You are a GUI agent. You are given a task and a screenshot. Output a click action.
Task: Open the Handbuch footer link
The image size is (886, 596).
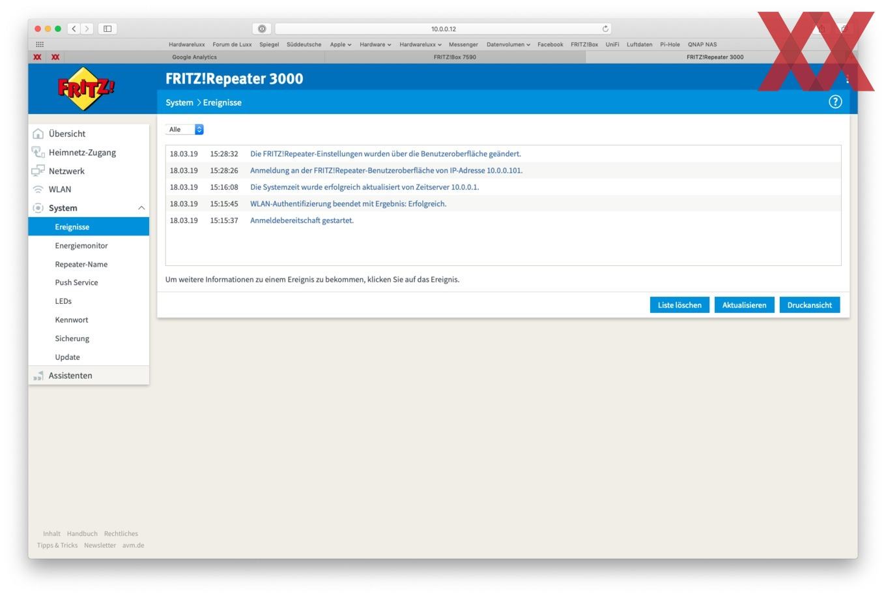click(x=82, y=533)
